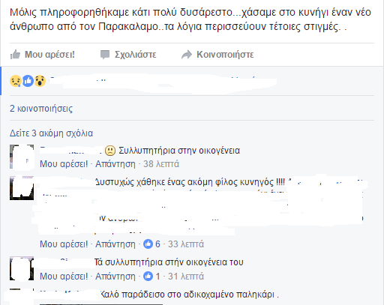Reply to the comment posted 31 λεπτά ago
The height and width of the screenshot is (305, 384).
115,277
